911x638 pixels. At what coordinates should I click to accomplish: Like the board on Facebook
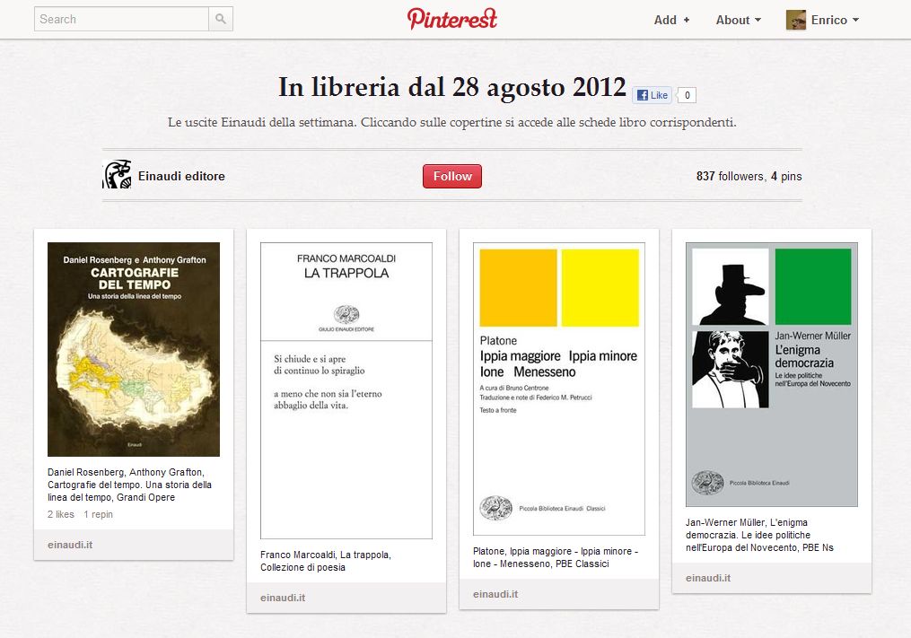click(x=652, y=95)
